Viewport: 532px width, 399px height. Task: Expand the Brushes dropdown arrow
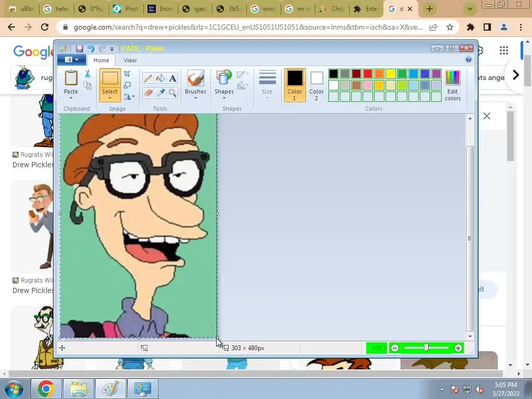[x=196, y=98]
